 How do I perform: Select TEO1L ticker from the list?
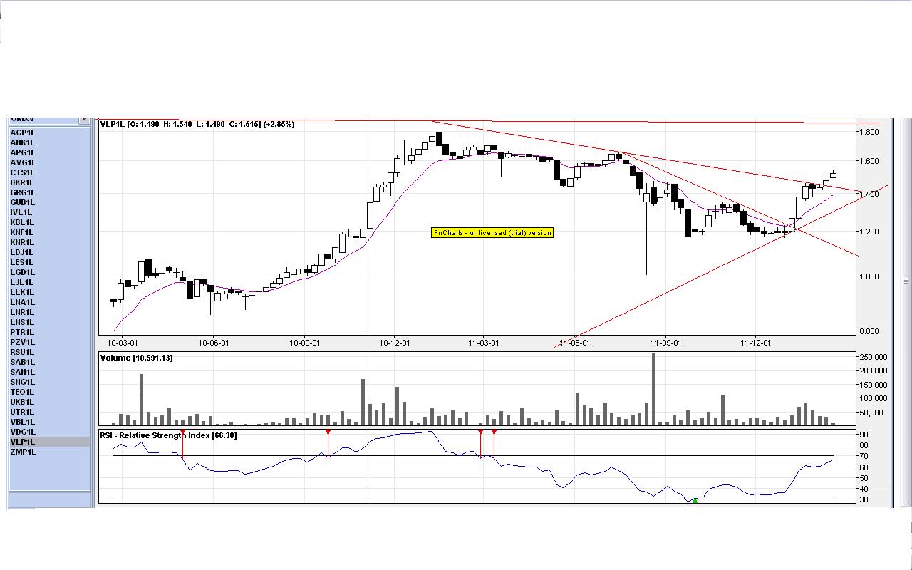[22, 392]
